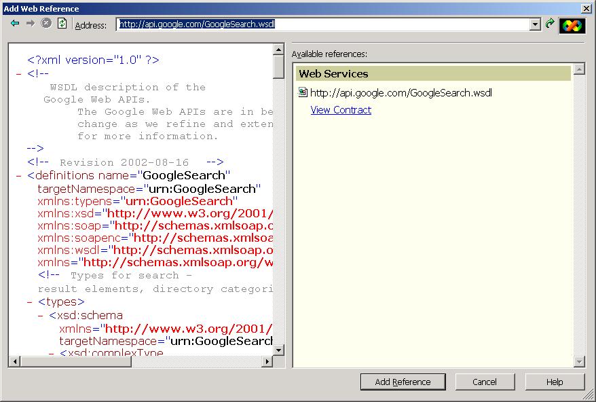Image resolution: width=596 pixels, height=402 pixels.
Task: Click the <xsd:schema tag text
Action: click(86, 315)
